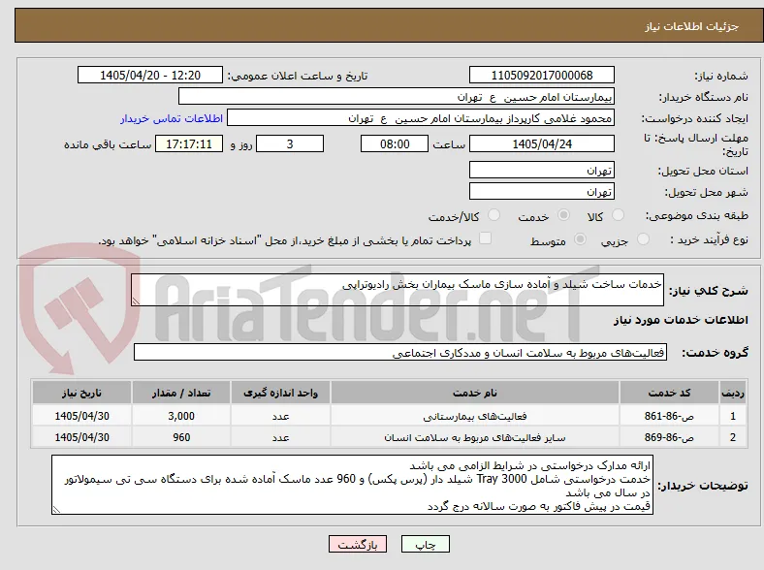Choose the متوسط purchase type radio
The image size is (764, 570).
(x=580, y=238)
